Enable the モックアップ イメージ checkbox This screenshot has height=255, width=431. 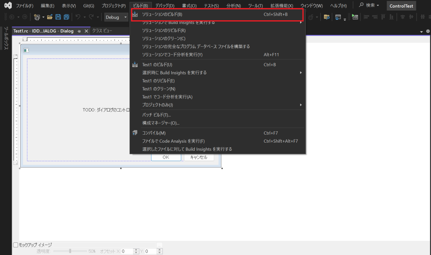coord(16,245)
